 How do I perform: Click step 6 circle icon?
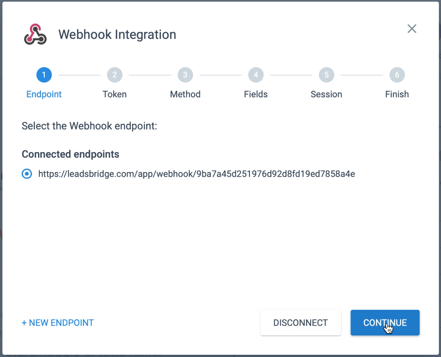pyautogui.click(x=397, y=75)
